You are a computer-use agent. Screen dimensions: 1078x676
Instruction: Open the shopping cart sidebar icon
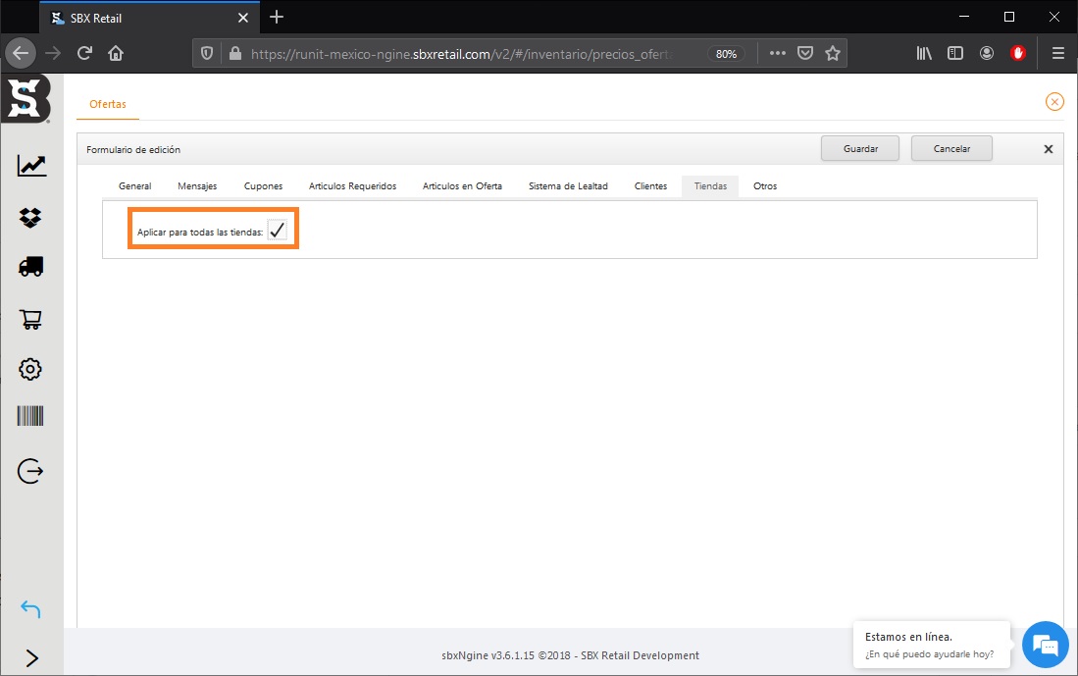[x=31, y=319]
